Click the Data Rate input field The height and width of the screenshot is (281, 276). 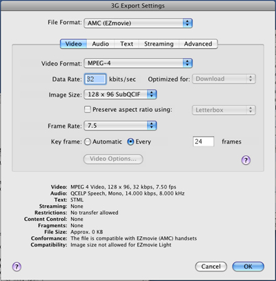click(95, 79)
